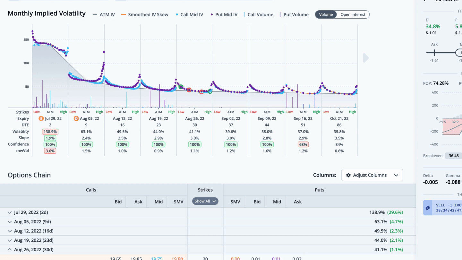
Task: Click the Oct 21, 22 expiry label
Action: click(x=339, y=118)
